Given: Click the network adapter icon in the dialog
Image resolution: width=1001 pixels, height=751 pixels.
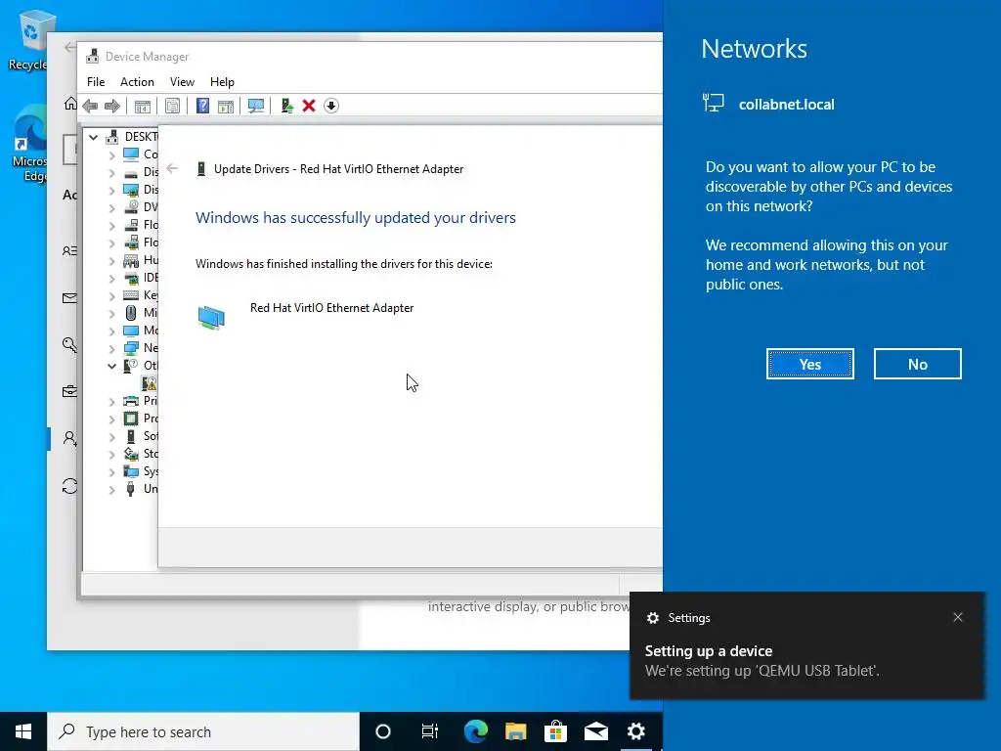Looking at the screenshot, I should 211,317.
